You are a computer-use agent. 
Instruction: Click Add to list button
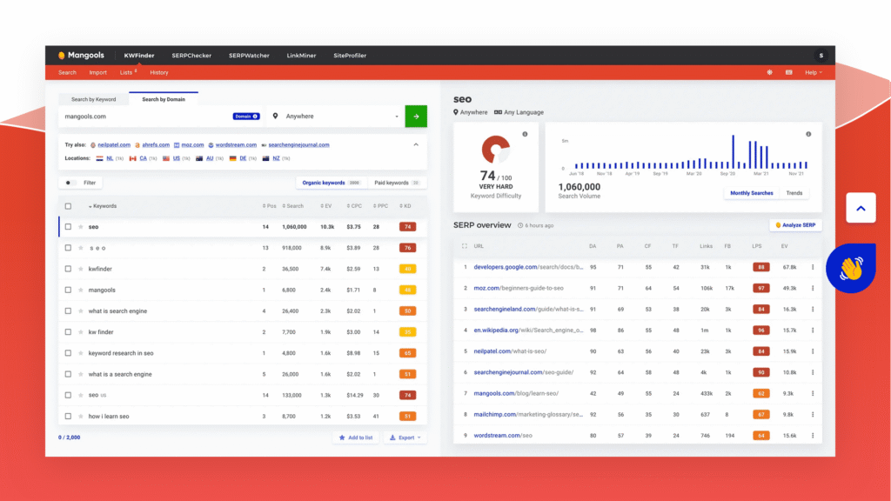(x=356, y=438)
